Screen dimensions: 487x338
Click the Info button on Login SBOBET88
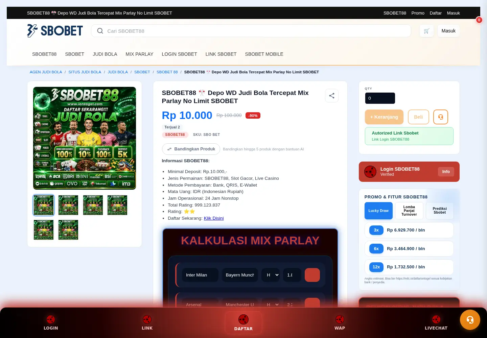(446, 172)
